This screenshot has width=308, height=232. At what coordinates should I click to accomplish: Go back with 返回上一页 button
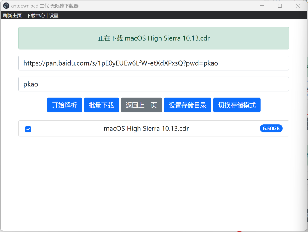click(141, 105)
